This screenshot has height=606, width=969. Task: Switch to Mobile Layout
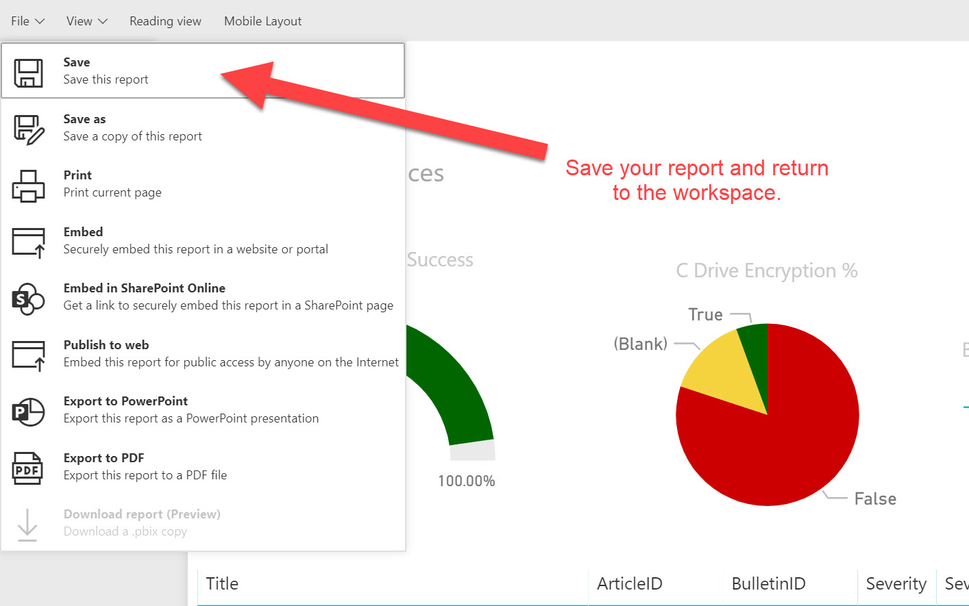point(262,21)
